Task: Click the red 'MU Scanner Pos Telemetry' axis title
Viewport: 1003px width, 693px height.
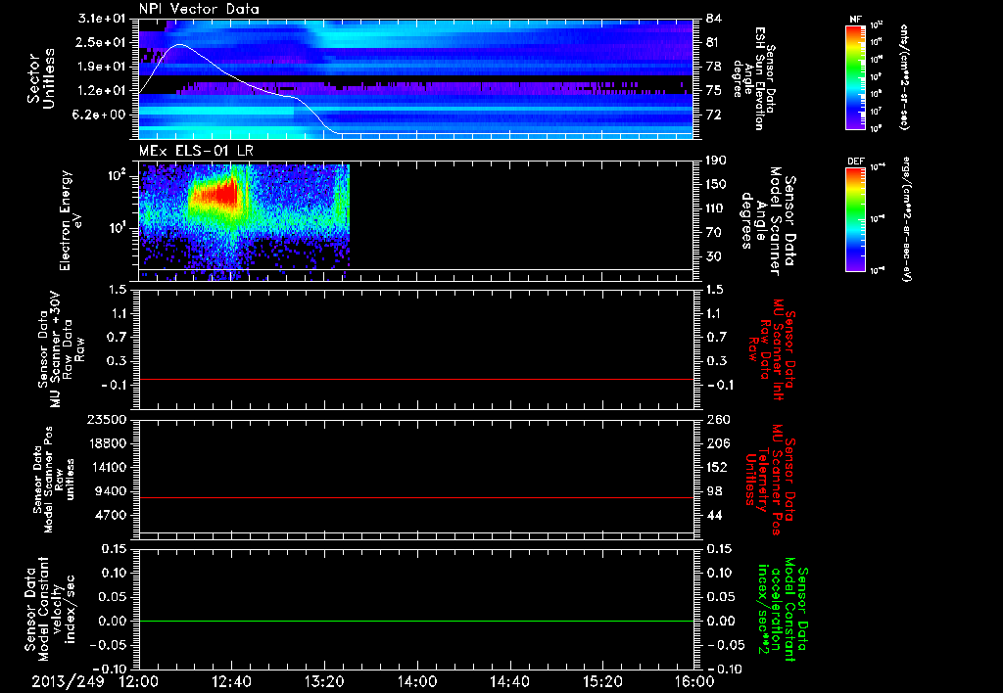Action: 770,480
